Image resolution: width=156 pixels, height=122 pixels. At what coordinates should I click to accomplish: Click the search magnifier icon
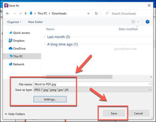point(107,14)
